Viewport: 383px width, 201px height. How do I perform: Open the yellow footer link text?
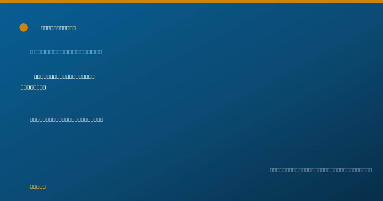(38, 186)
